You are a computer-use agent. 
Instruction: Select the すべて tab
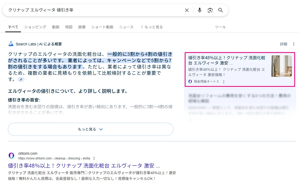pos(13,27)
